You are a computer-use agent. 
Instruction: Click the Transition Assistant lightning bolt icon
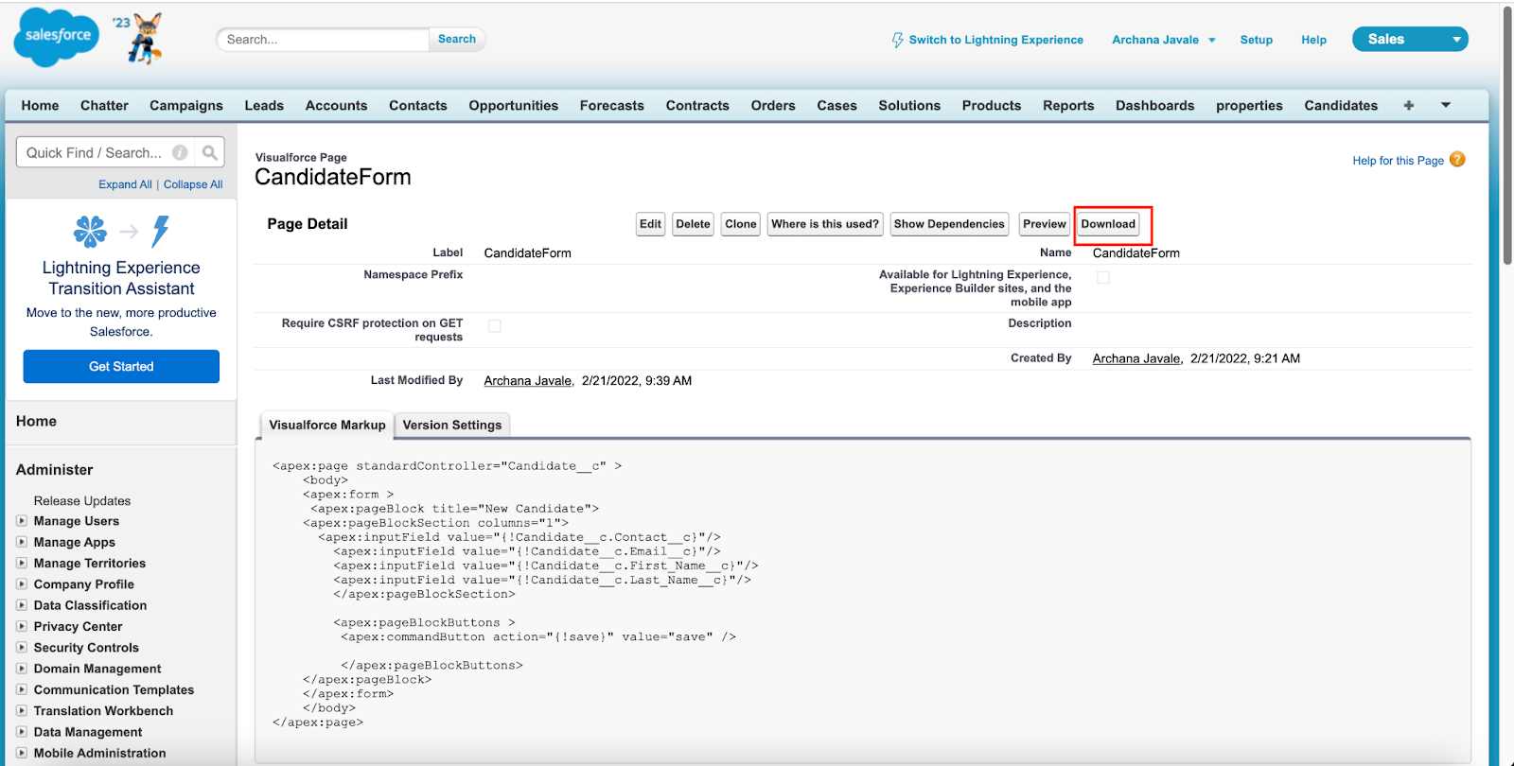coord(161,231)
